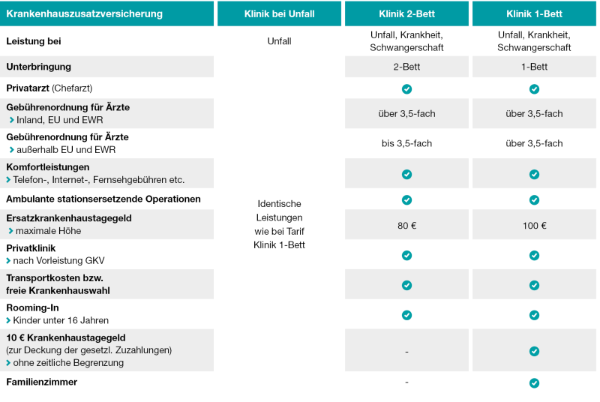This screenshot has width=600, height=402.
Task: Select the 'Klinik 2-Bett' column header
Action: pos(406,14)
